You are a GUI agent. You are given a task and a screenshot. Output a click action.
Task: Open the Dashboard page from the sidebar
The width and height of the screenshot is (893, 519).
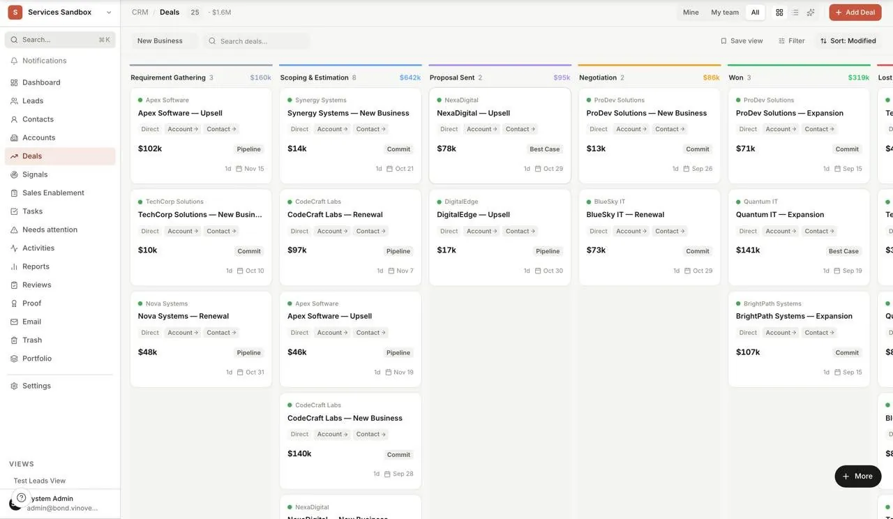pos(60,82)
